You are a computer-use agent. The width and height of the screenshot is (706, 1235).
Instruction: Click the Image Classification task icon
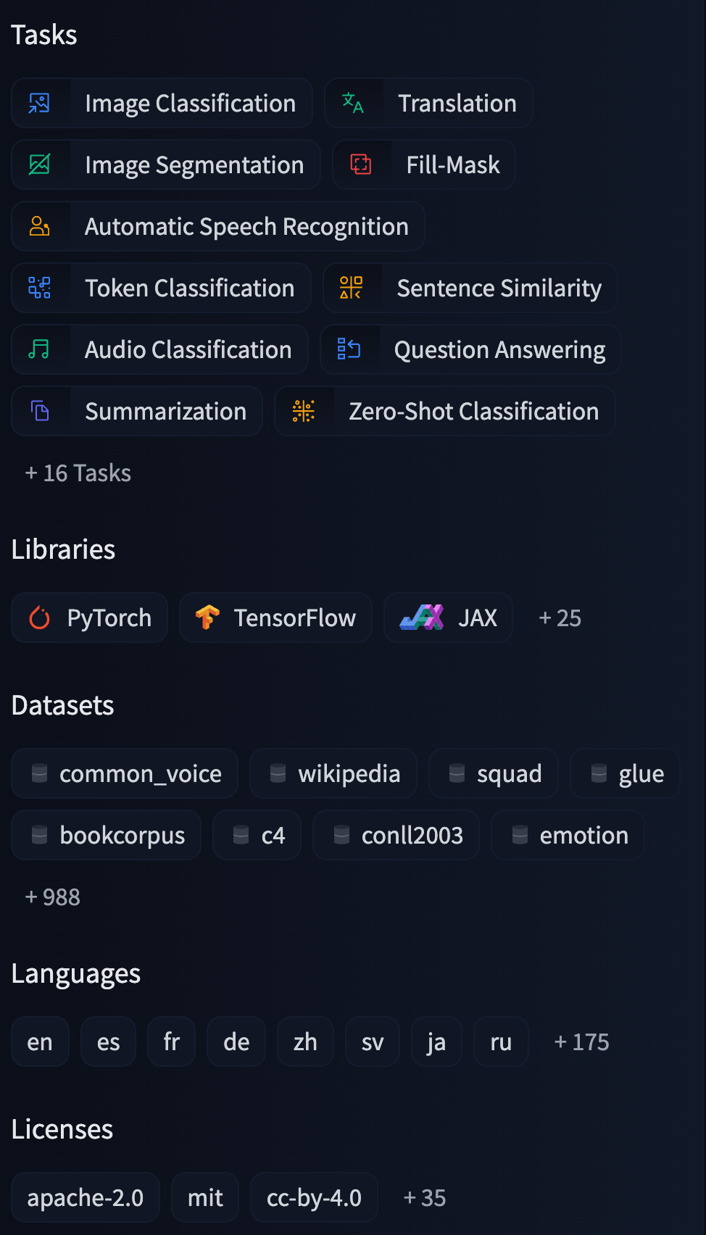click(x=40, y=104)
